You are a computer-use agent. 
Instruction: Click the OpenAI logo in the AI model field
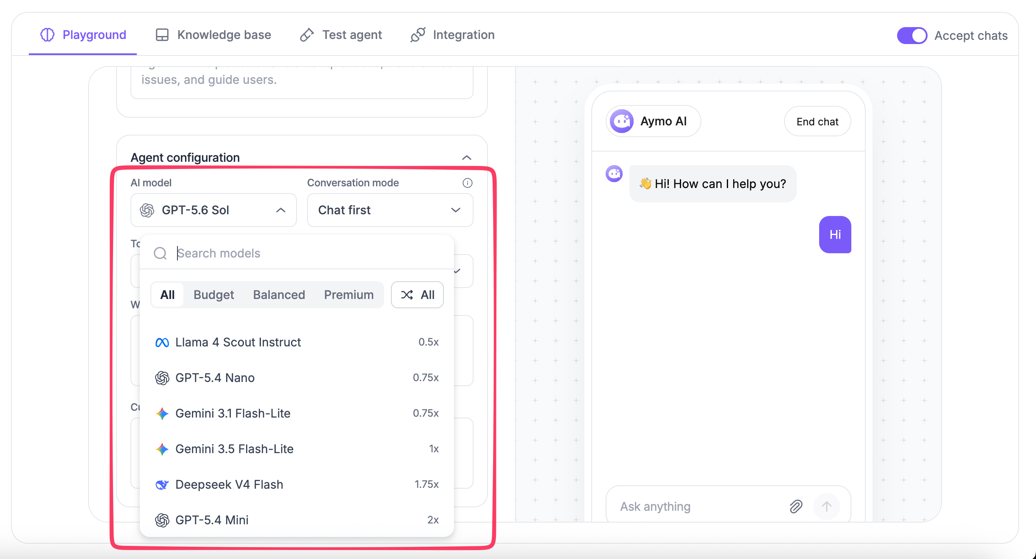click(x=147, y=210)
